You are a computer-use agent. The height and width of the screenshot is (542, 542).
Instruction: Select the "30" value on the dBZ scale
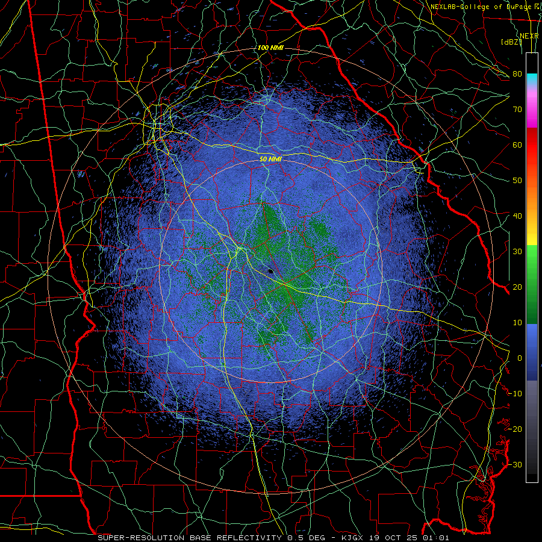click(517, 251)
